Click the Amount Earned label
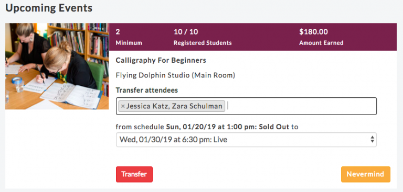This screenshot has width=403, height=192. point(321,43)
